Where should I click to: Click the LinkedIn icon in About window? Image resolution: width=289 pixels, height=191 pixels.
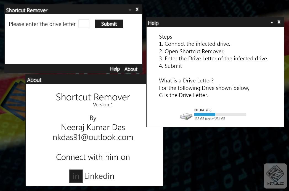click(x=76, y=176)
